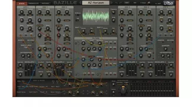Click the u-he logo badge
This screenshot has height=107, width=192.
168,3
